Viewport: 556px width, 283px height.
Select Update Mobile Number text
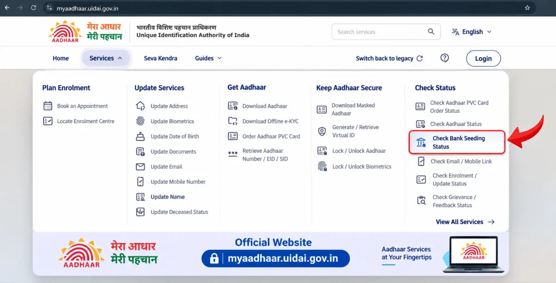tap(178, 182)
